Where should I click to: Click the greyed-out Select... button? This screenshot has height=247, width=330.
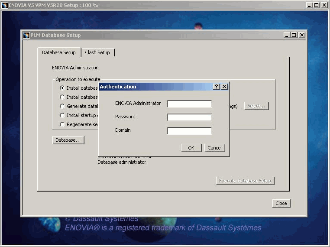tap(256, 106)
